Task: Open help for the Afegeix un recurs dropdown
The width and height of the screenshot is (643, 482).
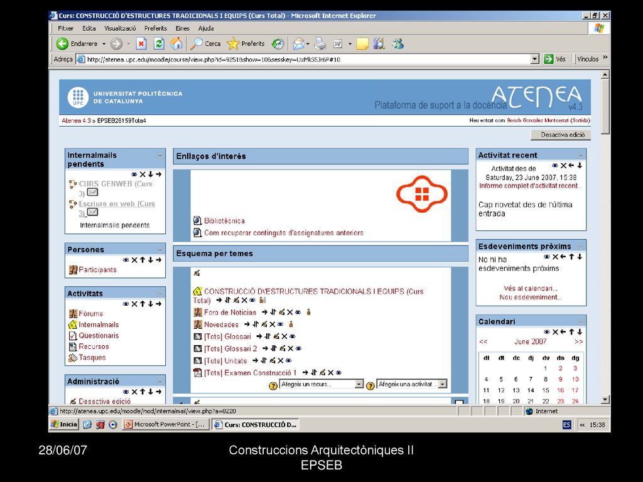Action: 273,385
